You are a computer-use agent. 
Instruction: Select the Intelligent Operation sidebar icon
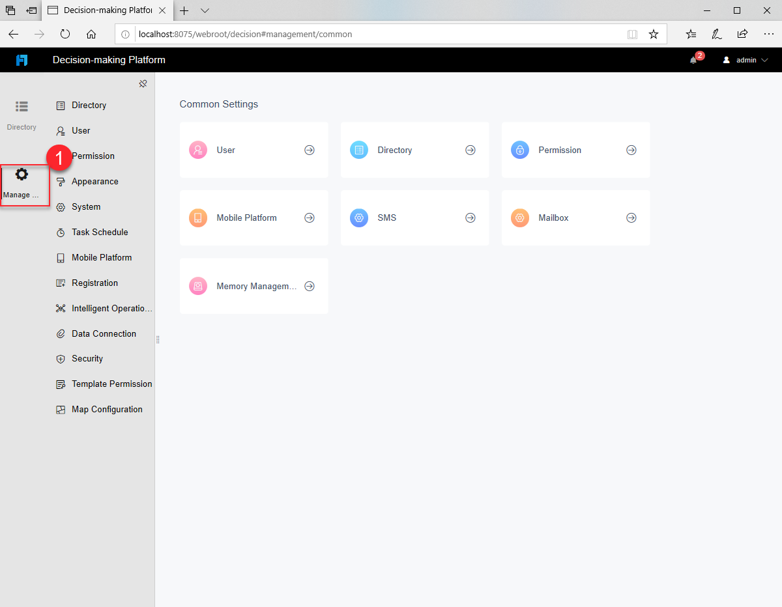tap(61, 308)
